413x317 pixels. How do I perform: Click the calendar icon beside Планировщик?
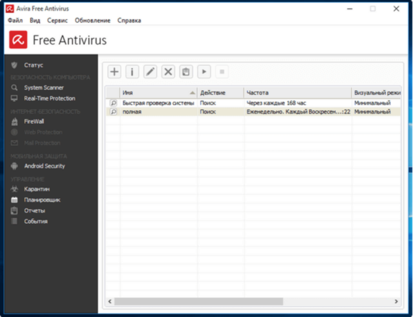point(14,199)
